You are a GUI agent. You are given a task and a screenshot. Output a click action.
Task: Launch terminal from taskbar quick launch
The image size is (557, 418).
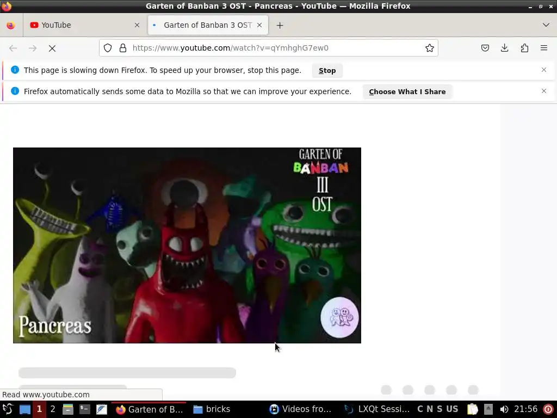[x=84, y=409]
